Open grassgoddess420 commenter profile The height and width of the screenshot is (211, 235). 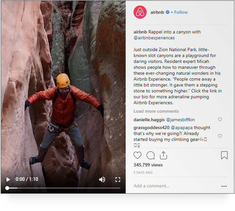click(x=151, y=127)
